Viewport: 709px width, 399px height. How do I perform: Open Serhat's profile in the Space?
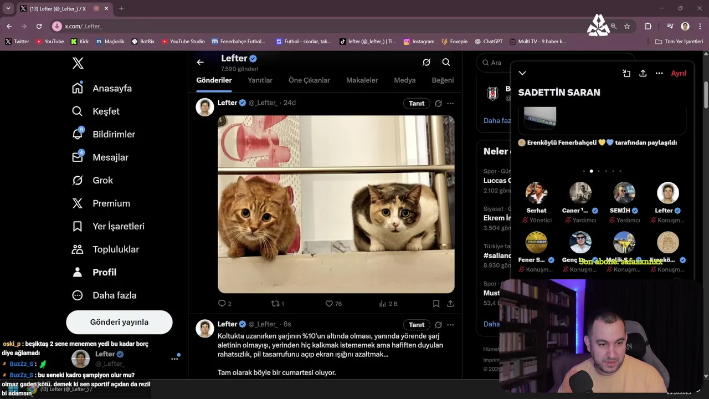pyautogui.click(x=536, y=193)
